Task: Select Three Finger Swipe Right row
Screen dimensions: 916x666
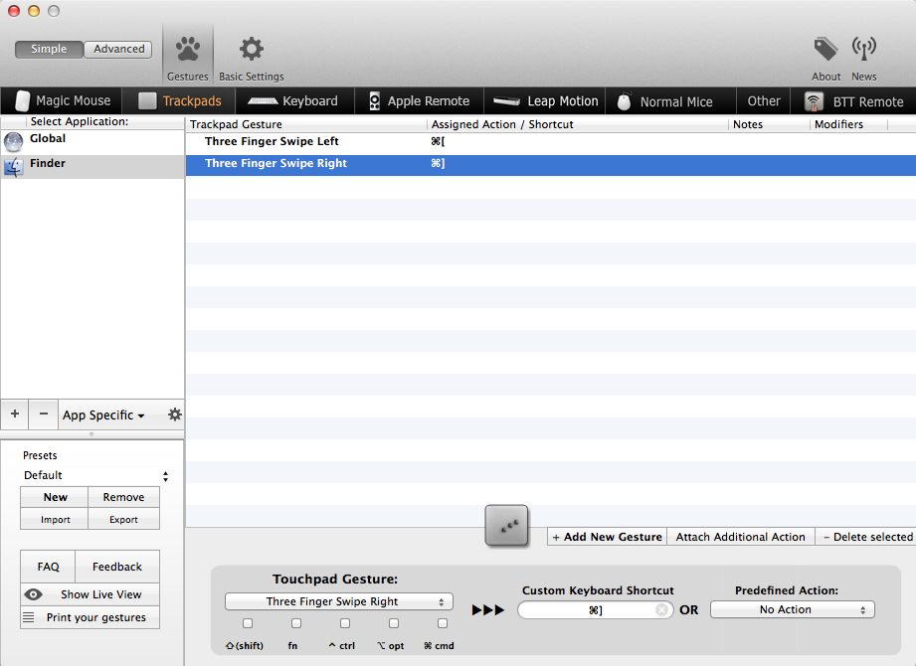Action: pos(550,164)
